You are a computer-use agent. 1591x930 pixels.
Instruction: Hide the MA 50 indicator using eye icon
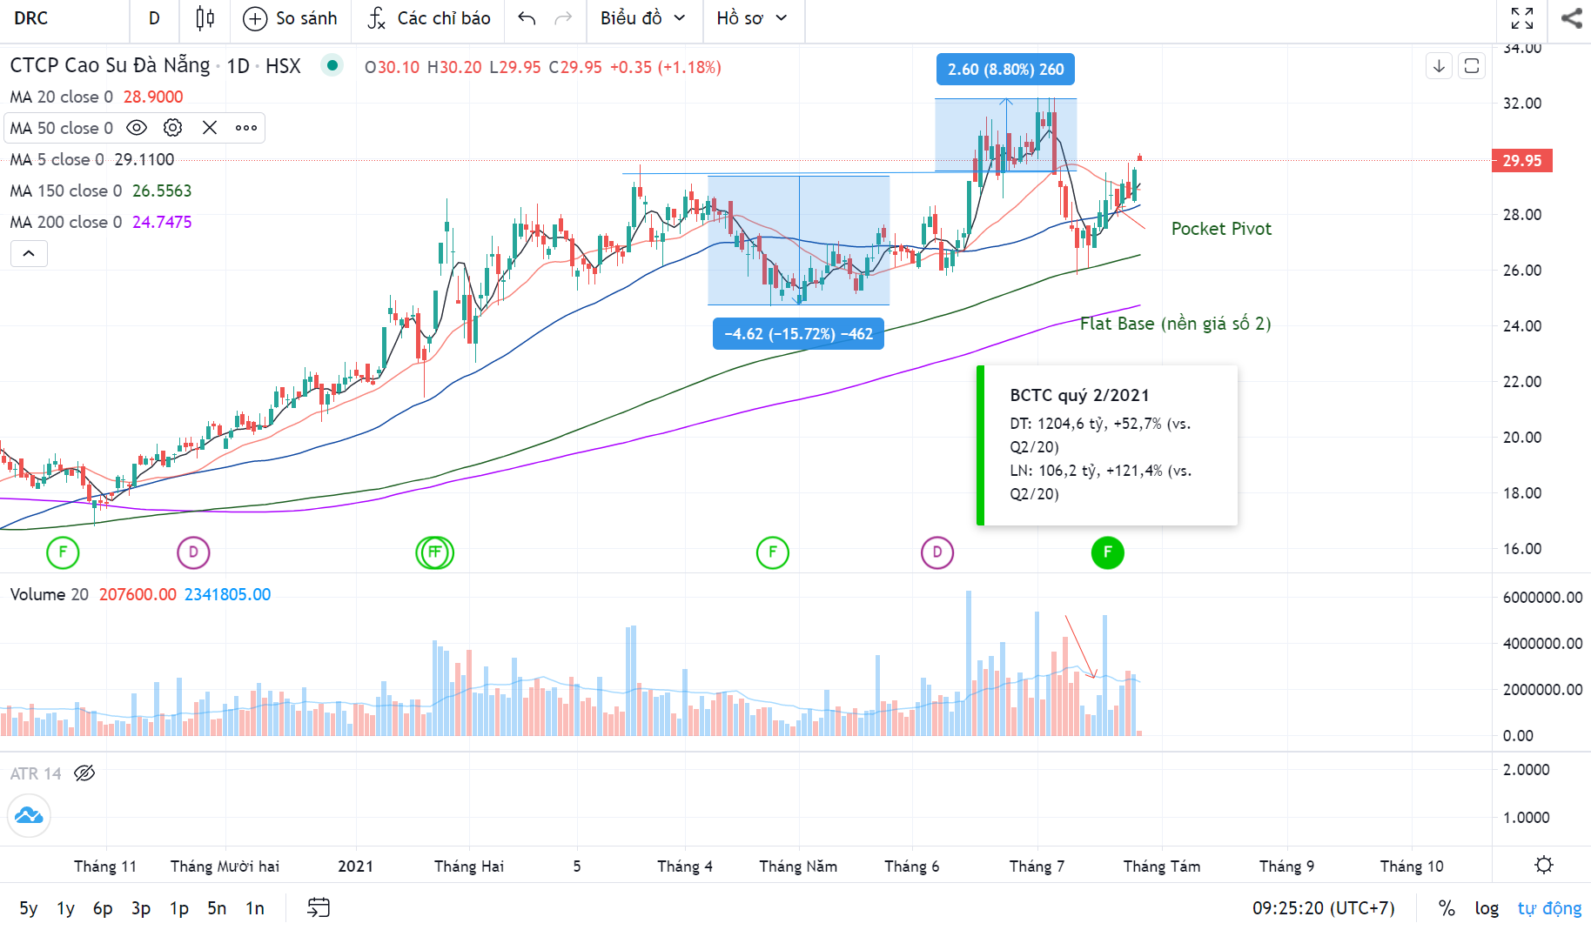coord(137,128)
